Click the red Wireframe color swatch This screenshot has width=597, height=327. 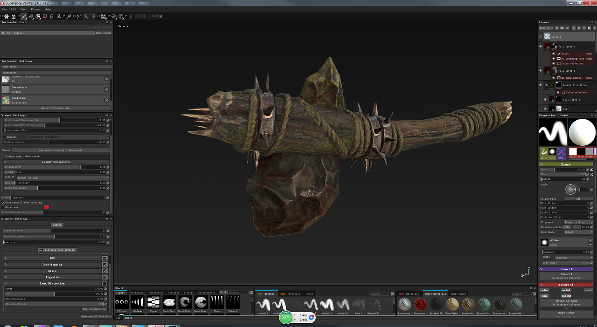[47, 207]
